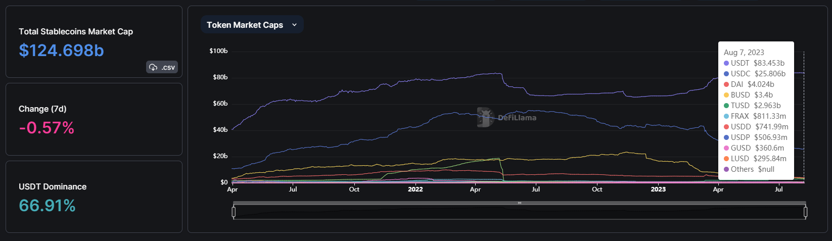Image resolution: width=832 pixels, height=241 pixels.
Task: Click the -0.57% change value
Action: click(x=47, y=128)
